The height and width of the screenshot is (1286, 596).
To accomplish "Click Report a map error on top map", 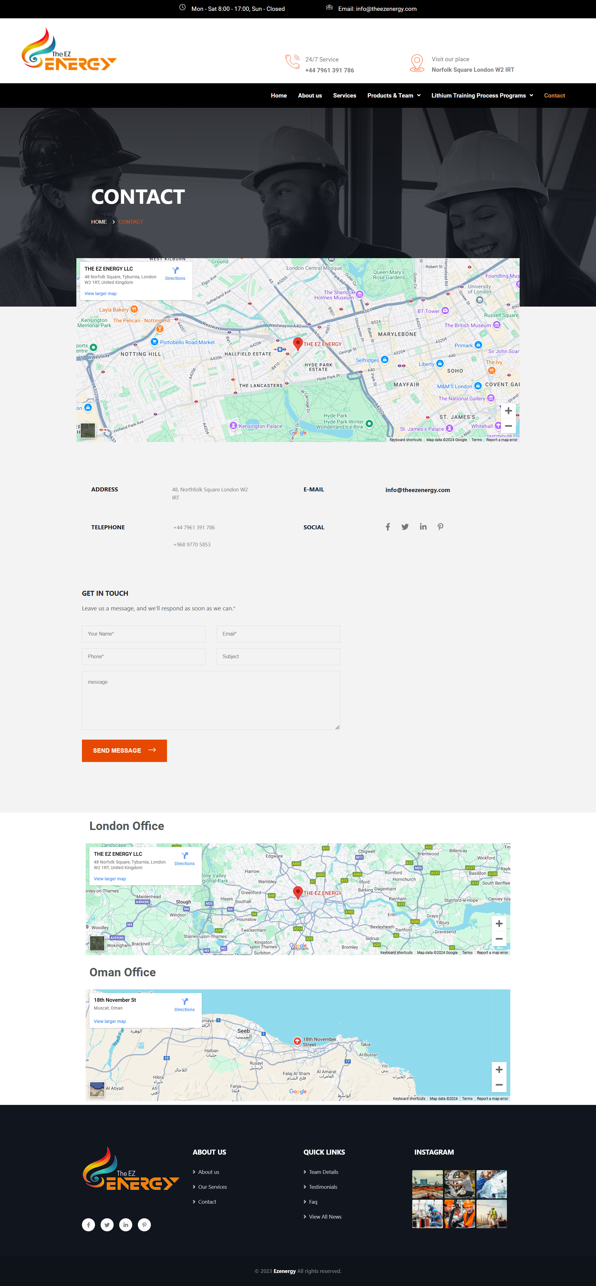I will 502,440.
